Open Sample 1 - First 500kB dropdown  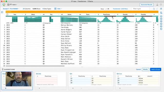pyautogui.click(x=11, y=9)
